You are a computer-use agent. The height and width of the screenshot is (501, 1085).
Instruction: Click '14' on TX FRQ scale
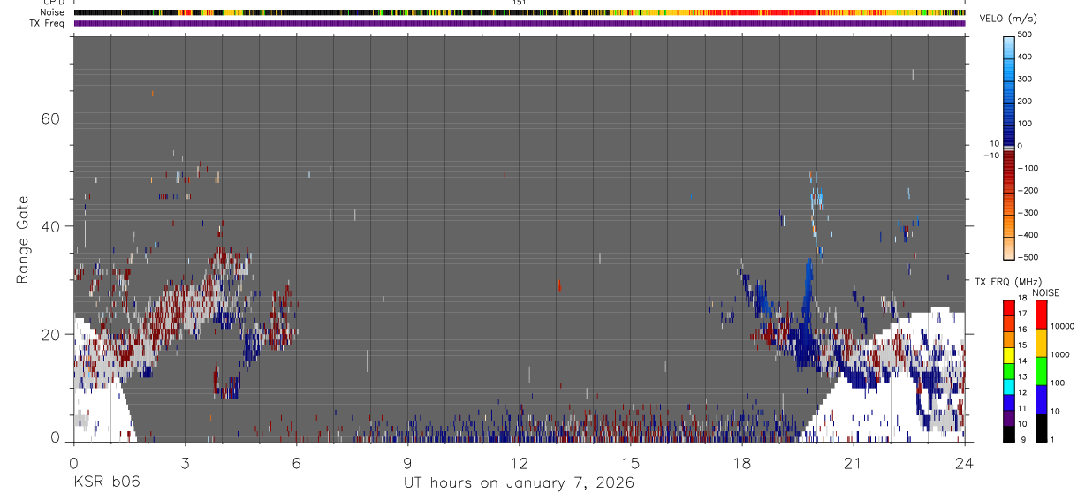1022,361
